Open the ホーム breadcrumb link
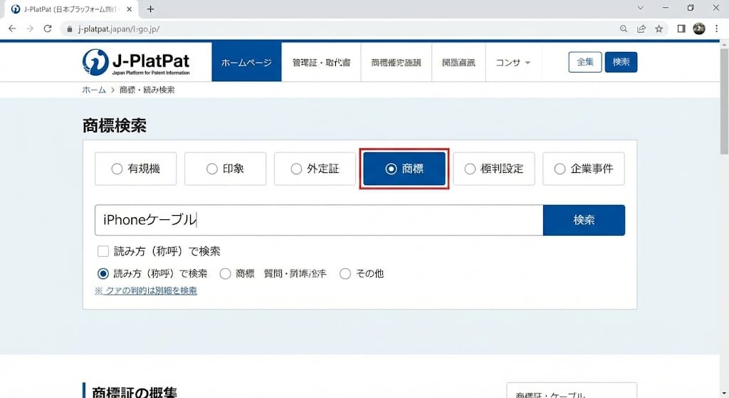Screen dimensions: 729x398 94,90
